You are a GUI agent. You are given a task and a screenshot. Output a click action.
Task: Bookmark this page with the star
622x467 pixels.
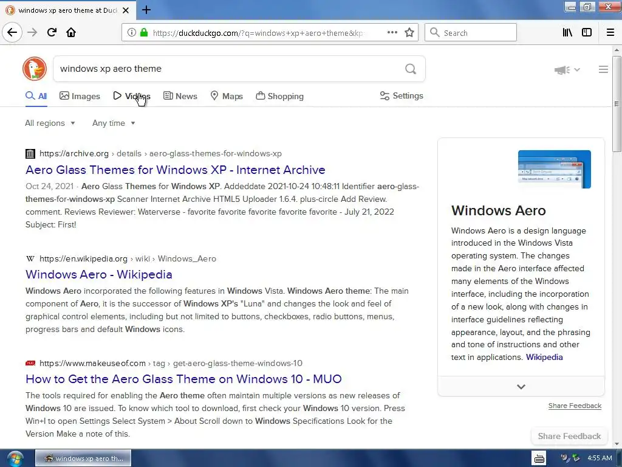coord(409,32)
